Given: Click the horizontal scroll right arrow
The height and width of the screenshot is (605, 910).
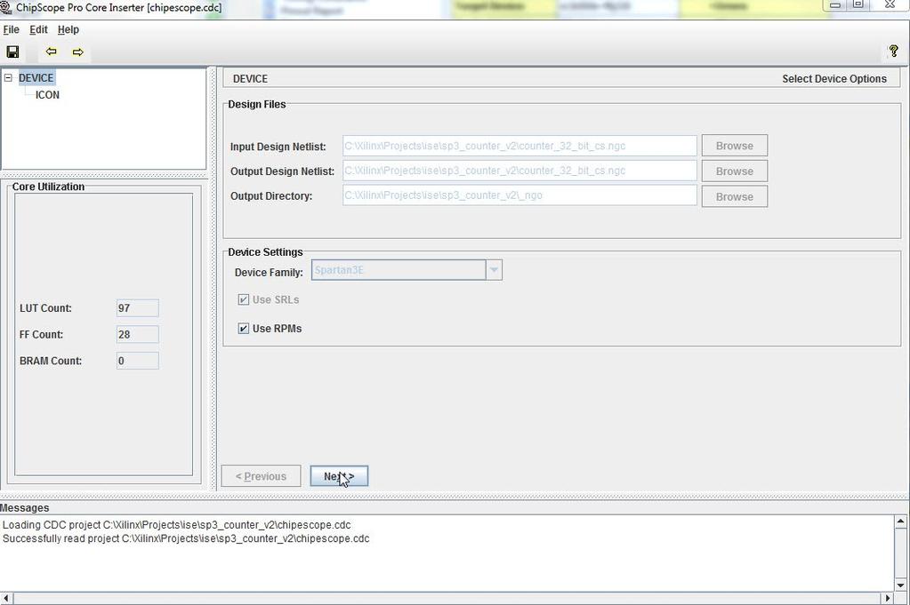Looking at the screenshot, I should click(888, 598).
